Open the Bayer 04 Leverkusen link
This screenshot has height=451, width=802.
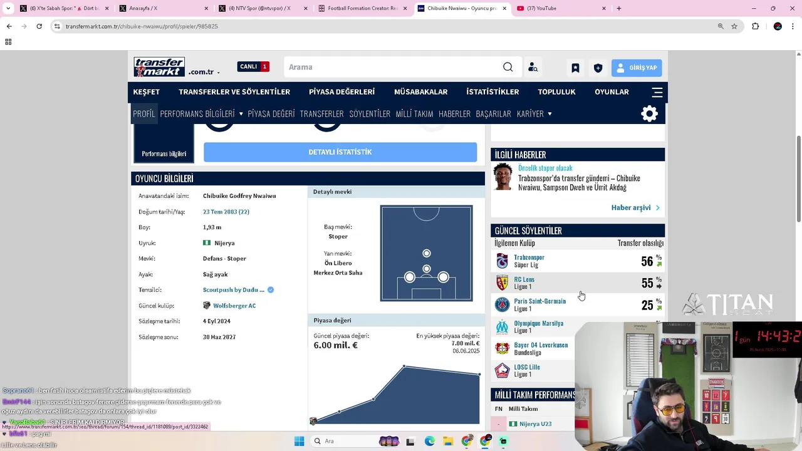(x=541, y=345)
